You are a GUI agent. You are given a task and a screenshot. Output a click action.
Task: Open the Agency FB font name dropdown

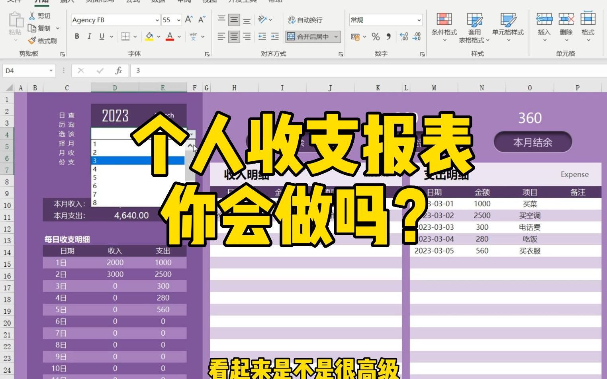coord(157,20)
